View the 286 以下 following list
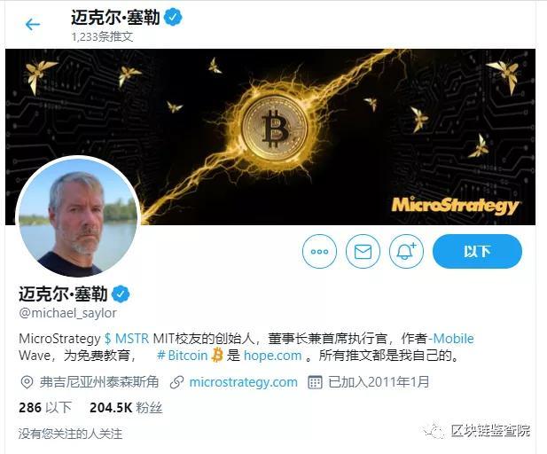This screenshot has width=547, height=454. tap(45, 408)
